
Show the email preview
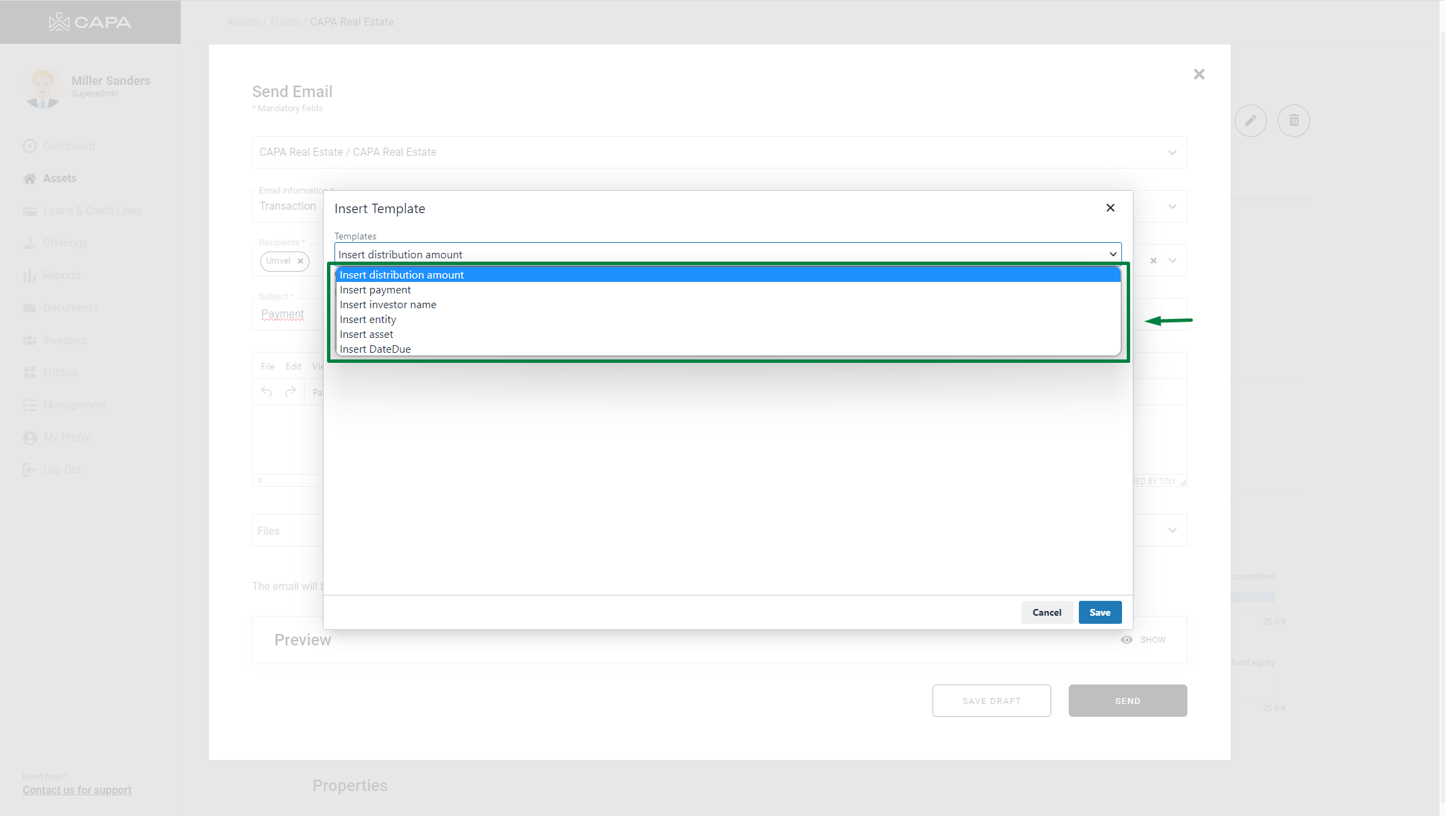tap(1144, 639)
